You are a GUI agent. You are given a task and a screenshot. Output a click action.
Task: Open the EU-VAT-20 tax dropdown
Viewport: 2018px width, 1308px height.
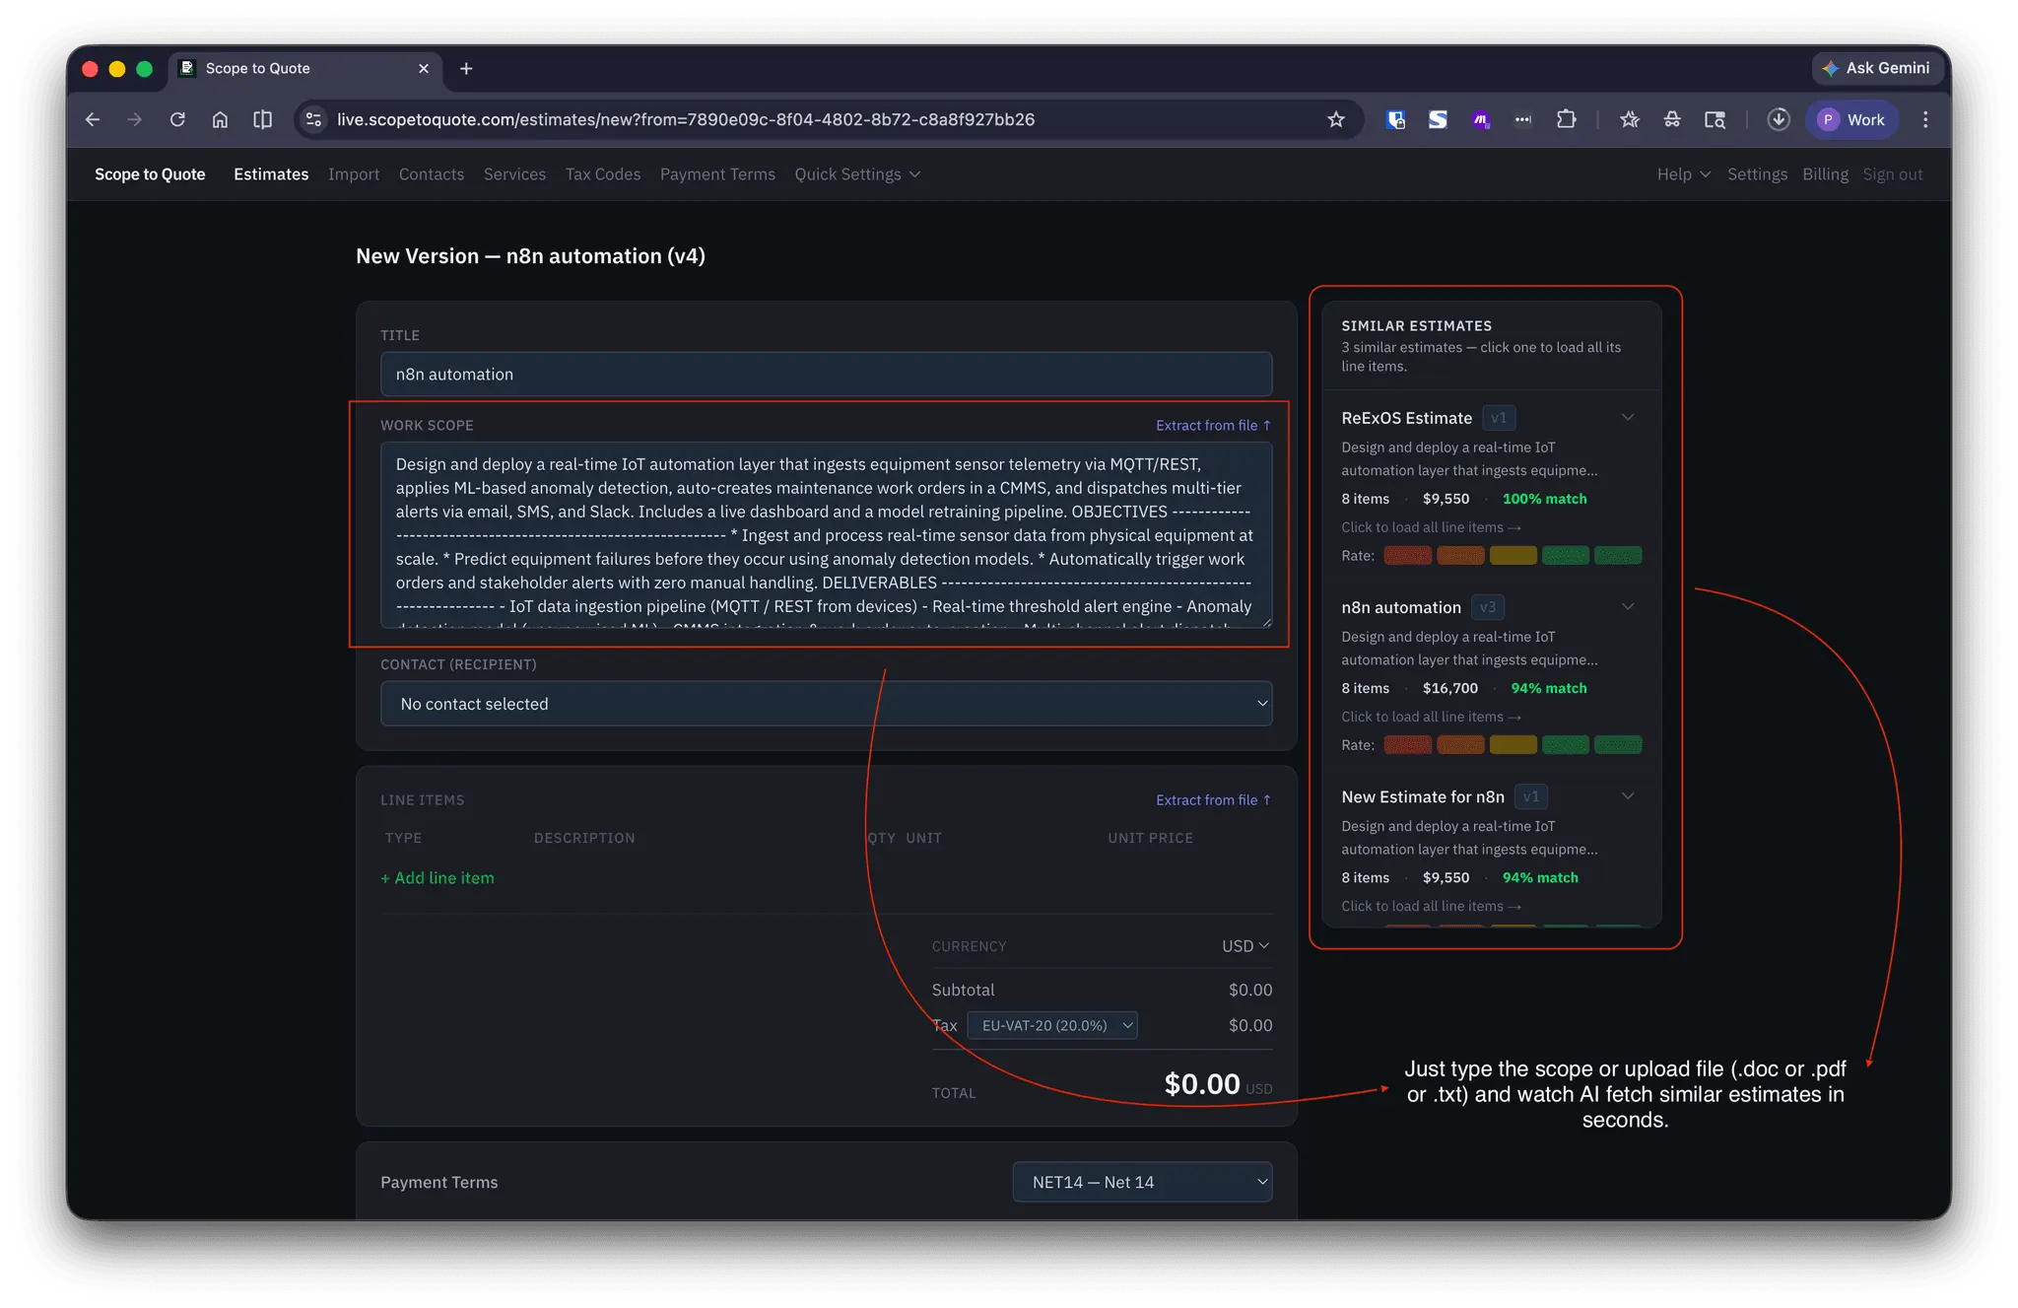coord(1052,1026)
